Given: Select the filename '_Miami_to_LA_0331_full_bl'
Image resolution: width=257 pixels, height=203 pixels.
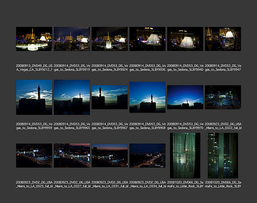Looking at the screenshot, I should tap(110, 185).
